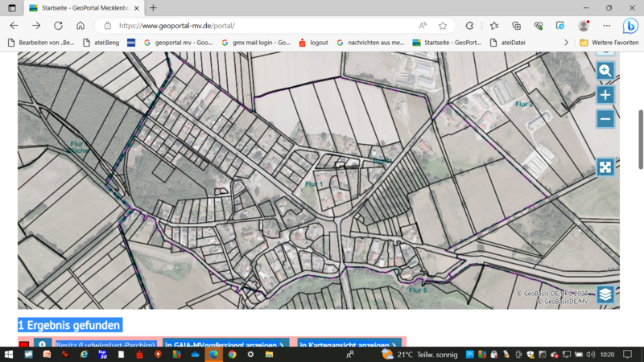Open the browser Settings and more menu

(607, 26)
